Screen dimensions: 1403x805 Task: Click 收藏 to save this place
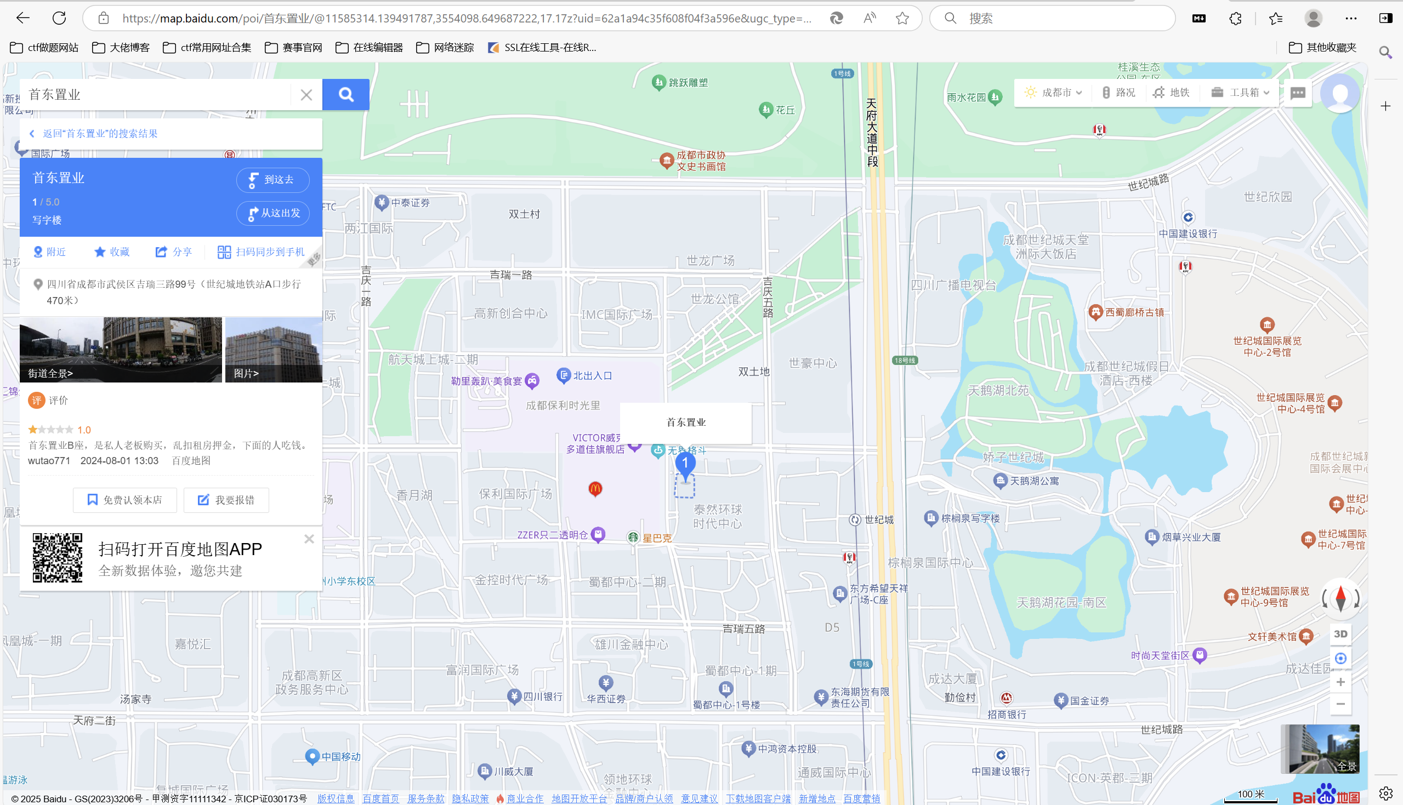point(112,252)
